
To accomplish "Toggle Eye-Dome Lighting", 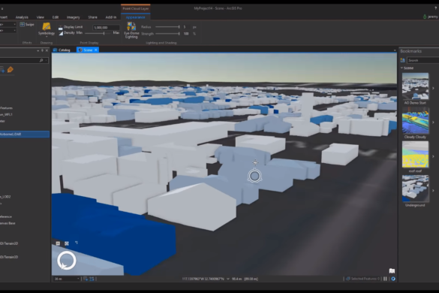I will (131, 30).
